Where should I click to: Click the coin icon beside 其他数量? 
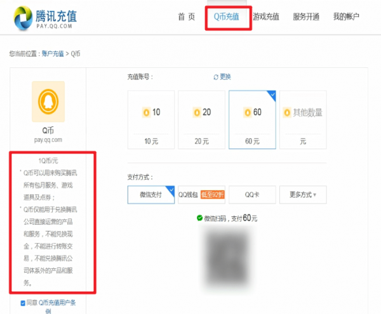pyautogui.click(x=287, y=112)
